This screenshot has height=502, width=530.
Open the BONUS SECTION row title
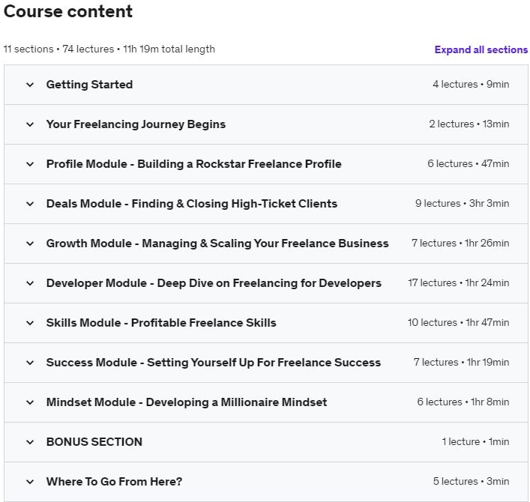pos(94,442)
